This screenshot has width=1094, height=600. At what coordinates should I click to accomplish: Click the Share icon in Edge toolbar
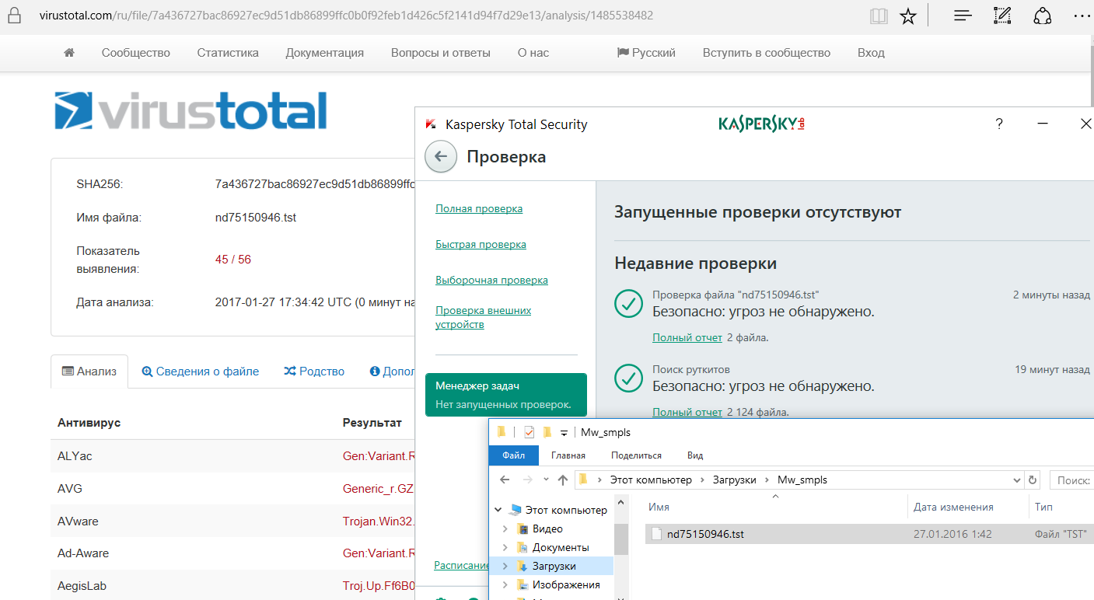tap(1043, 16)
